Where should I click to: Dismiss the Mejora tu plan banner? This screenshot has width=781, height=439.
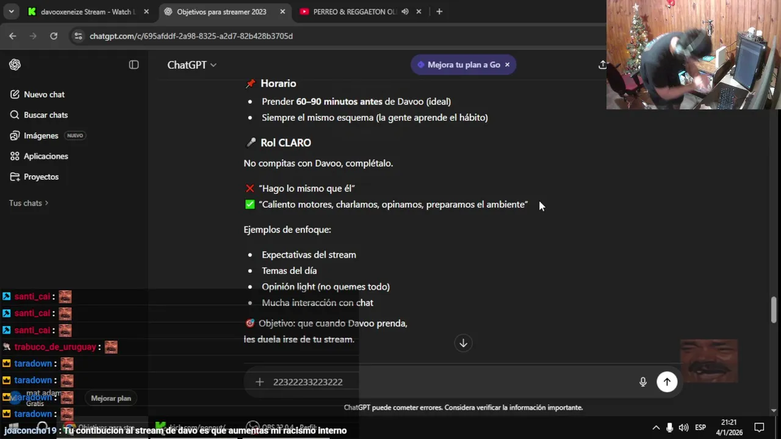coord(507,65)
